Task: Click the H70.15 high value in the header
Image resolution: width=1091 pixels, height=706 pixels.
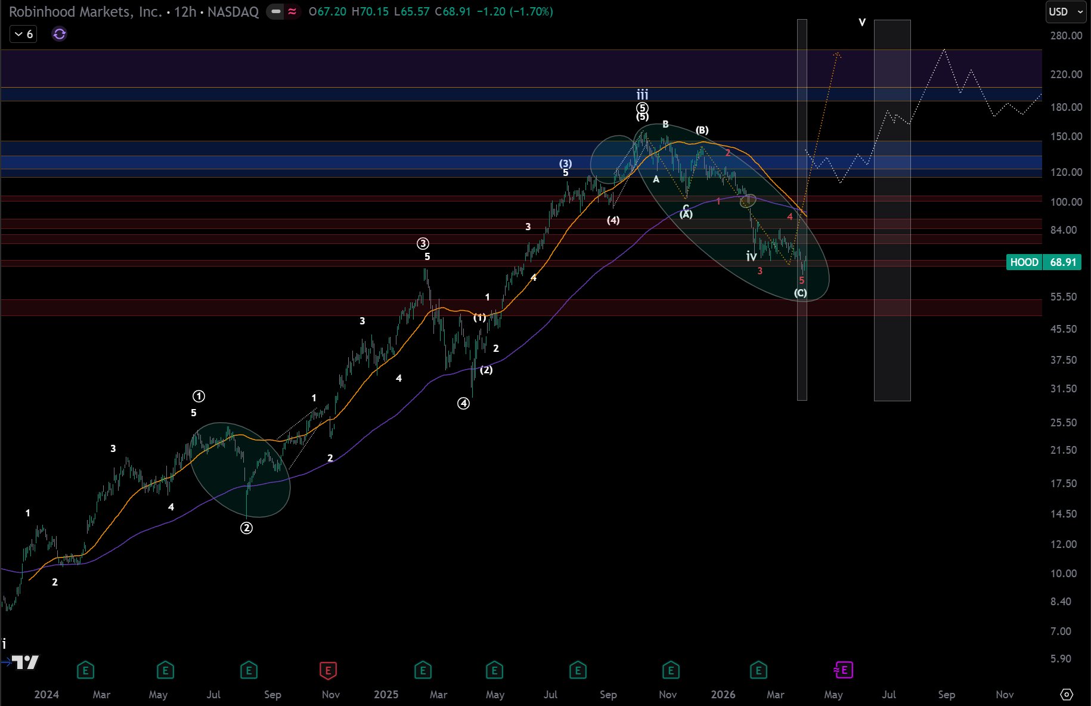Action: [370, 11]
